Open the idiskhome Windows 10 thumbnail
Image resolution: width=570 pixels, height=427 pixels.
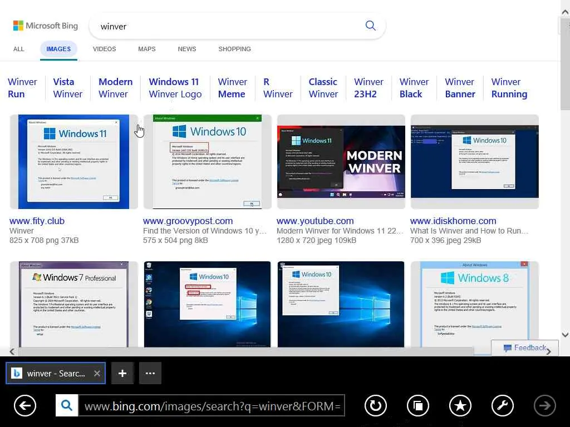point(474,162)
